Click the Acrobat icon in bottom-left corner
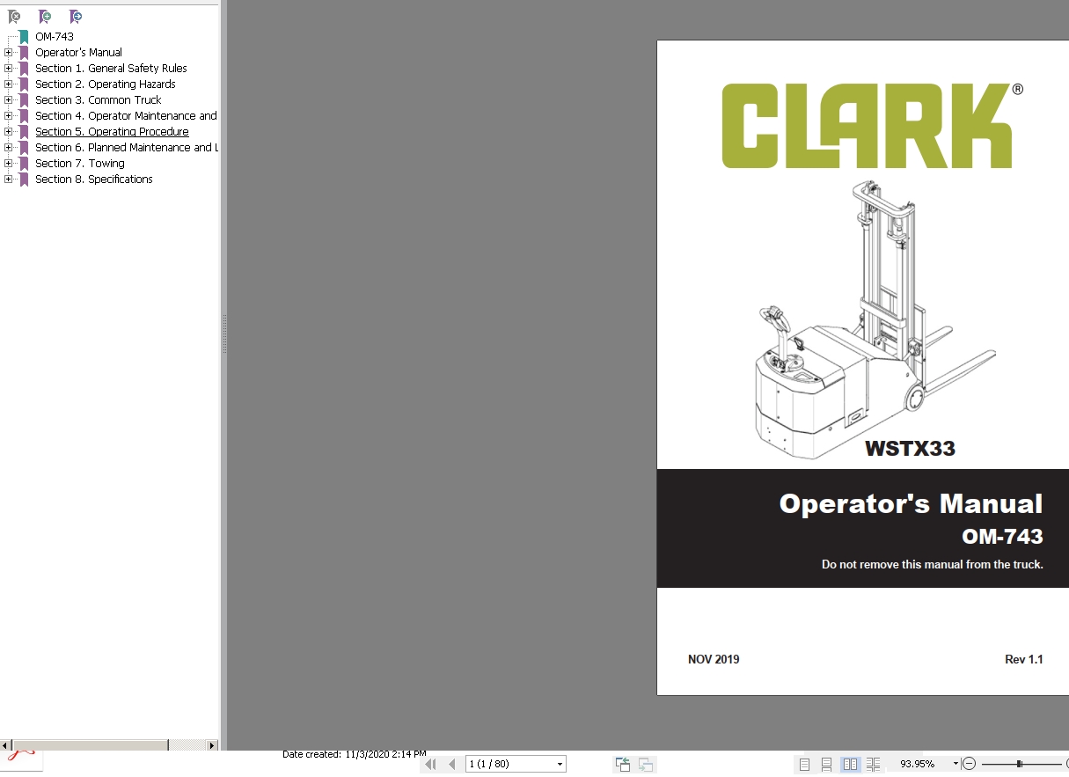 pyautogui.click(x=21, y=763)
